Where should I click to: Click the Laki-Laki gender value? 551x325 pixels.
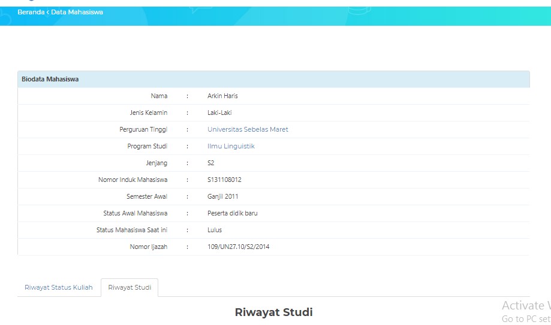click(x=219, y=113)
